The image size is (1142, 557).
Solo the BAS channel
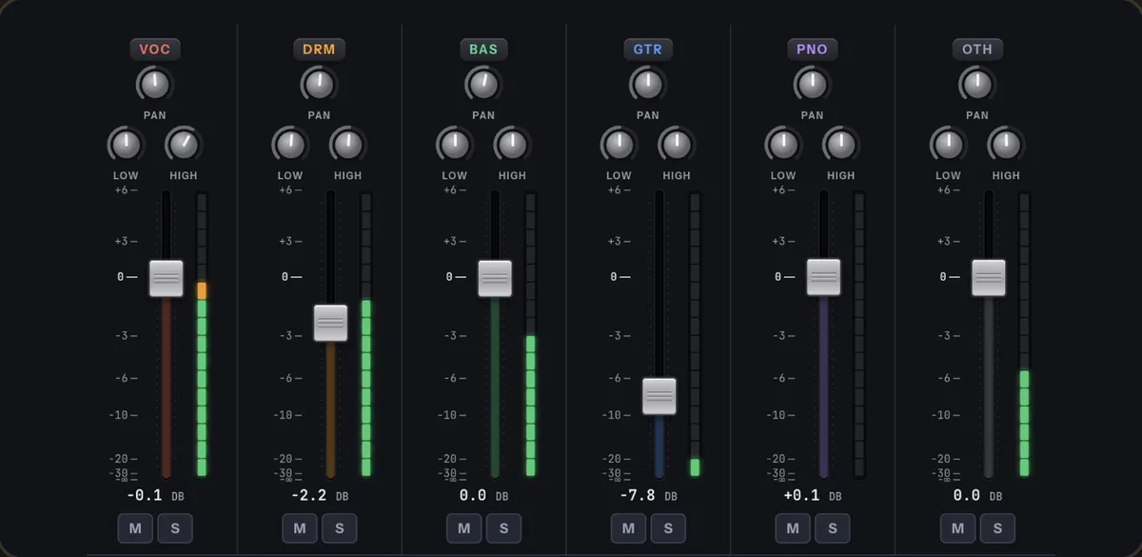(504, 528)
